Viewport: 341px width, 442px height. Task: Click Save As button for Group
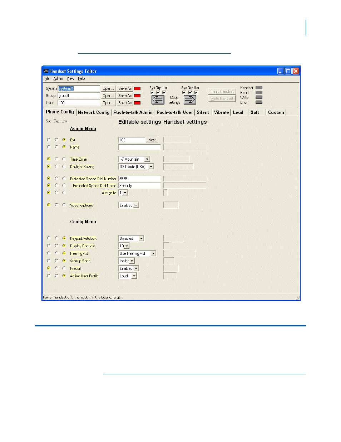[125, 96]
